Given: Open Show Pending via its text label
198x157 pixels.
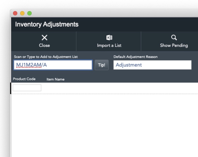Looking at the screenshot, I should pyautogui.click(x=174, y=45).
